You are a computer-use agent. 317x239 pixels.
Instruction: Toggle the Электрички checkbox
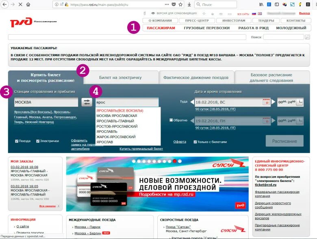point(38,141)
